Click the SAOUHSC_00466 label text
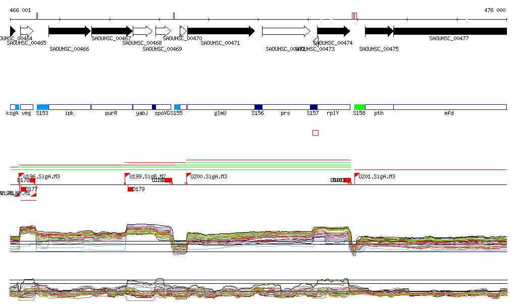 69,49
